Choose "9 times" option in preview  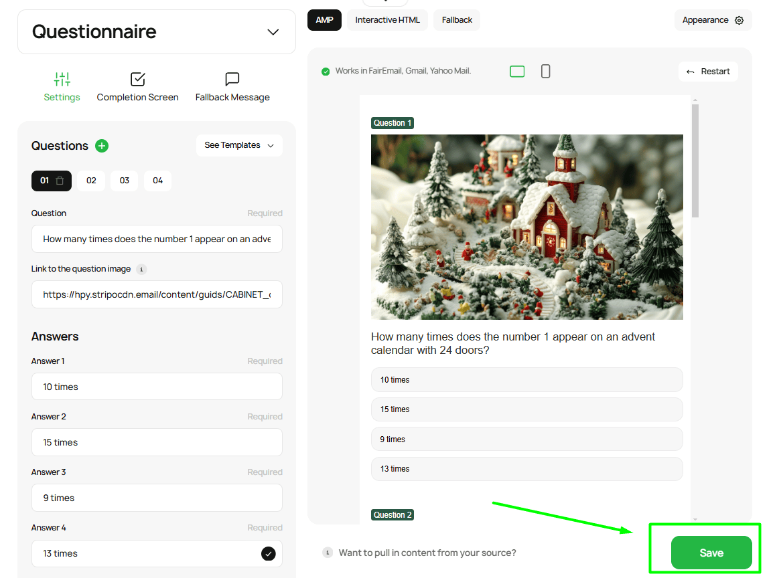point(526,439)
